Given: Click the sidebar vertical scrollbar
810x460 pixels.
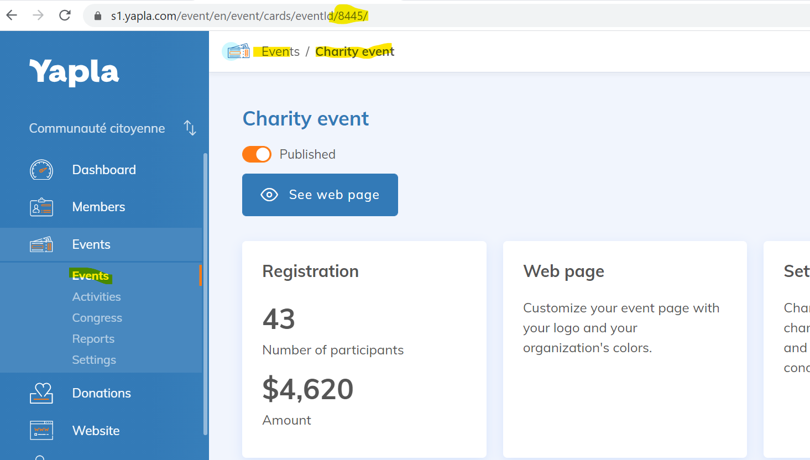Looking at the screenshot, I should point(205,293).
